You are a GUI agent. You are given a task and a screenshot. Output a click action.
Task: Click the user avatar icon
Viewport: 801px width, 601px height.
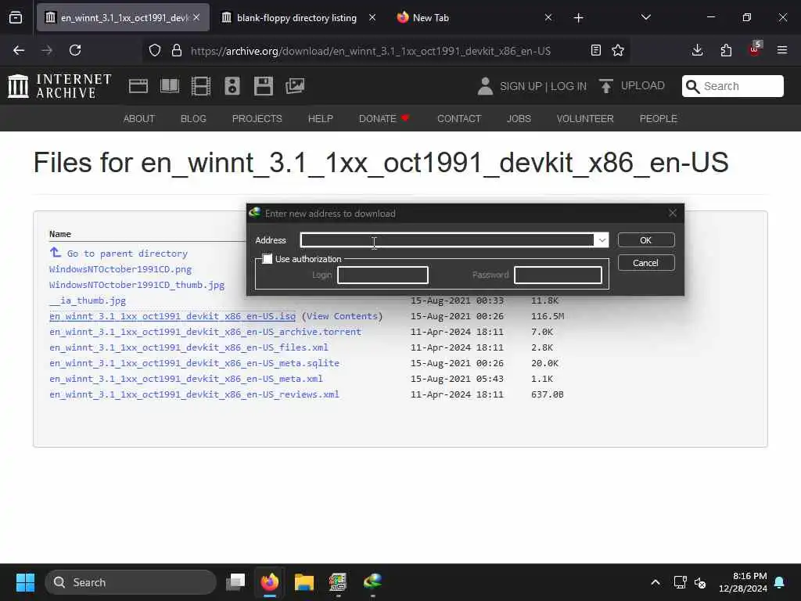[x=485, y=86]
